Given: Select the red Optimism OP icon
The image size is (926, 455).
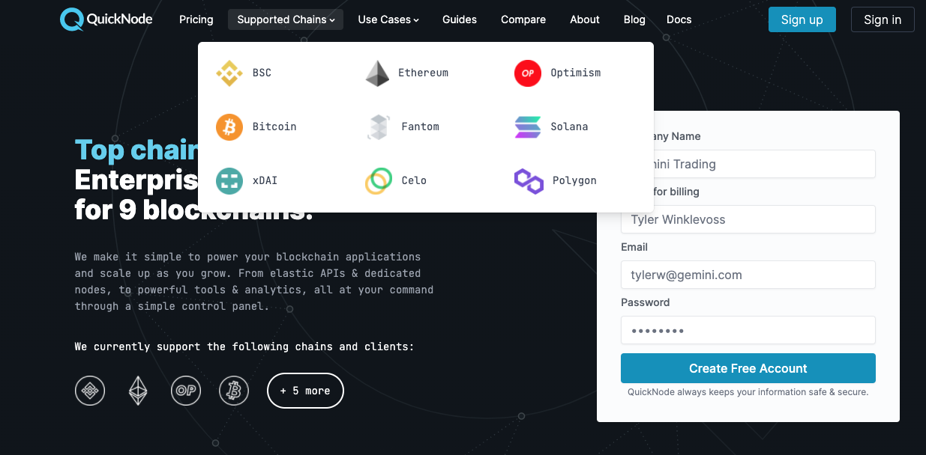Looking at the screenshot, I should [528, 73].
